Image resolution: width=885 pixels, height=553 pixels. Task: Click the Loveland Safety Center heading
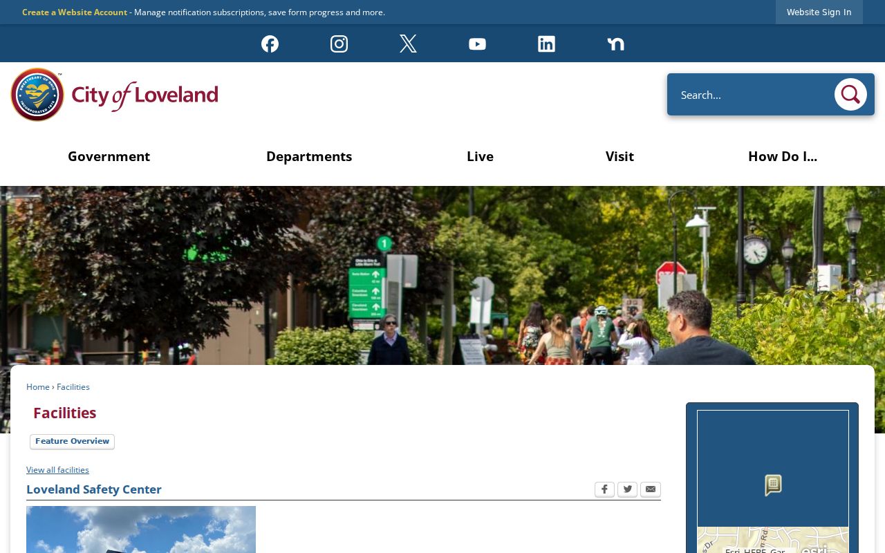point(94,489)
